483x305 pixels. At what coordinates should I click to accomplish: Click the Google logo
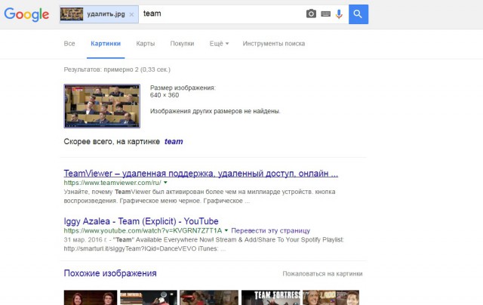pos(27,14)
